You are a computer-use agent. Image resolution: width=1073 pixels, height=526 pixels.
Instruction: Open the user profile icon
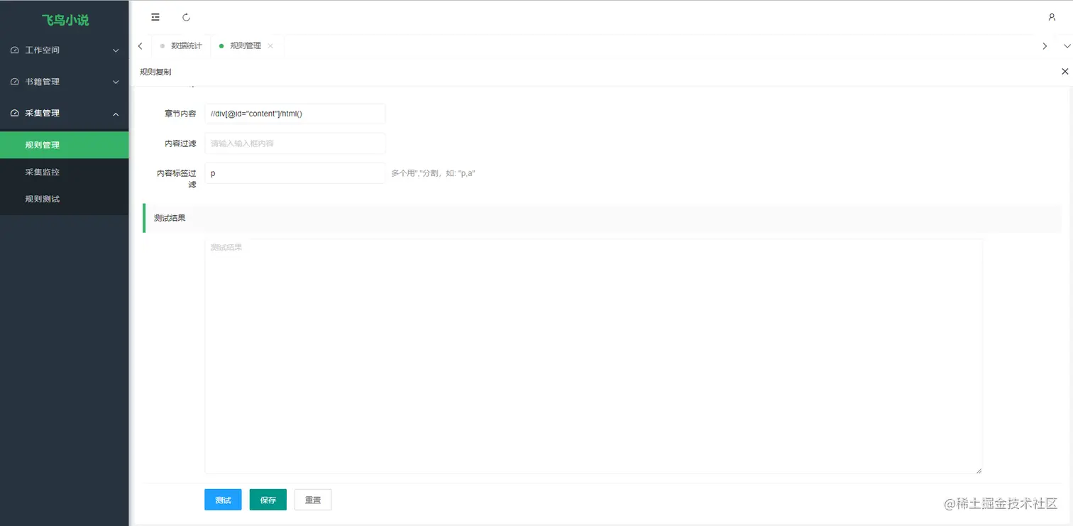click(1052, 17)
